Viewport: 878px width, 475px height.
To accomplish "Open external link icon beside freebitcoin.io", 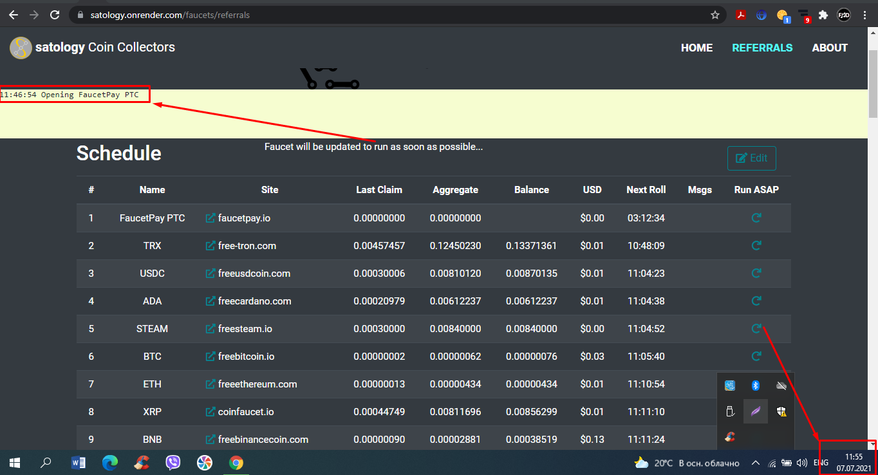I will [x=210, y=357].
